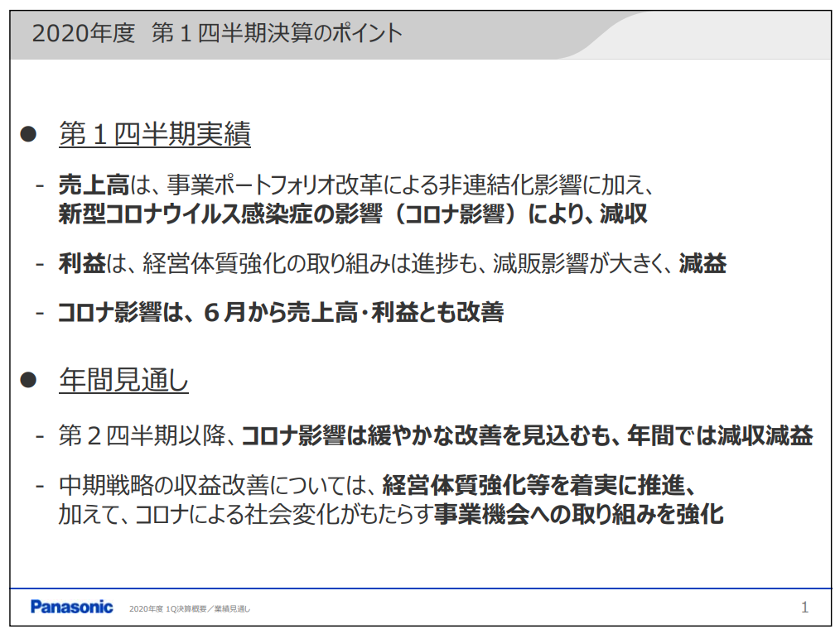Click the Panasonic logo in the footer
840x634 pixels.
pos(72,607)
